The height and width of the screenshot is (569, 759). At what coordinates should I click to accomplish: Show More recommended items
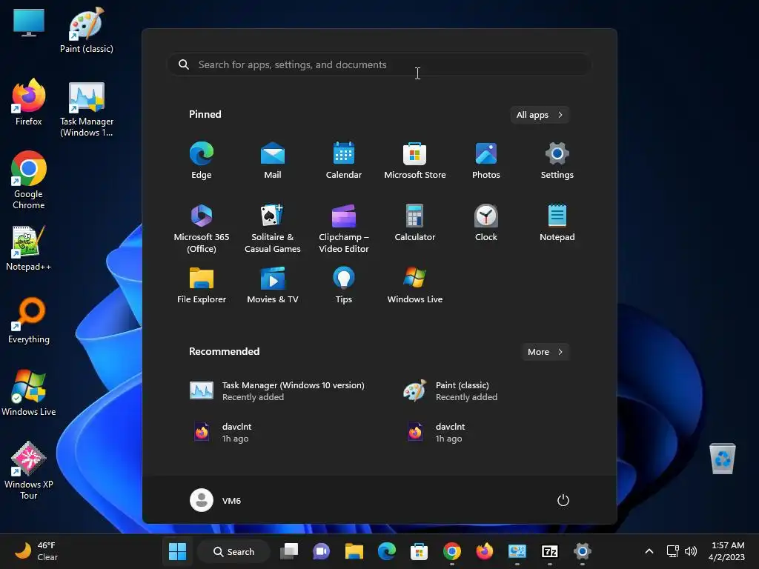[545, 352]
